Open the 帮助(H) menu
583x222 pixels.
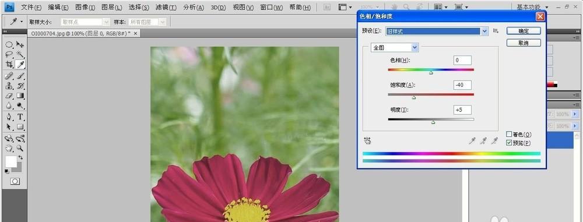tap(300, 7)
